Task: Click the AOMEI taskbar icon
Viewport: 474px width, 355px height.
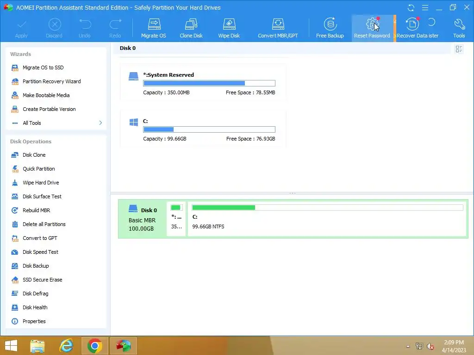Action: pyautogui.click(x=123, y=346)
